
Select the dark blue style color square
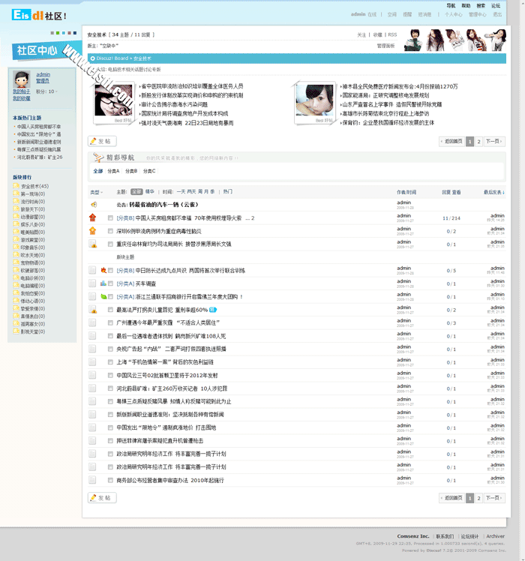pyautogui.click(x=75, y=33)
